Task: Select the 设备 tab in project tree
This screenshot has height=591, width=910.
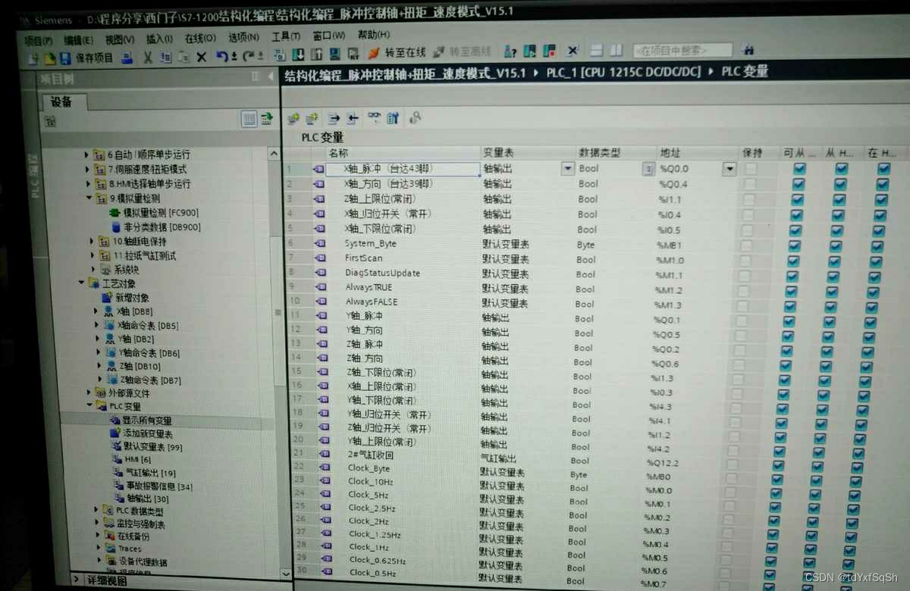Action: (61, 102)
